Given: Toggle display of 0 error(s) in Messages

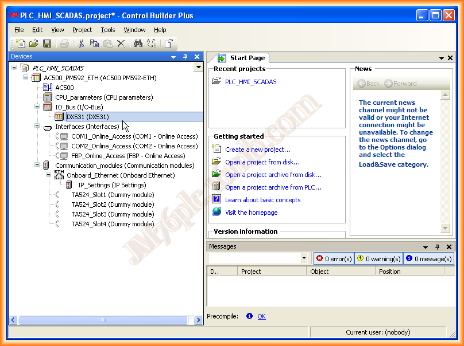Looking at the screenshot, I should click(x=333, y=258).
